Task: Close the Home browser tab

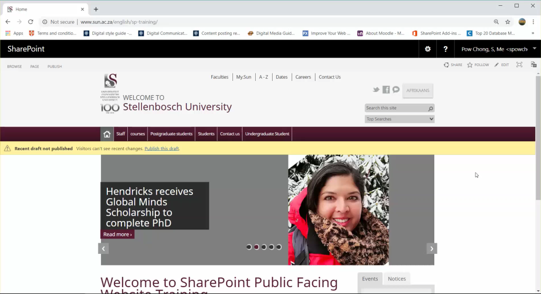Action: pos(82,10)
